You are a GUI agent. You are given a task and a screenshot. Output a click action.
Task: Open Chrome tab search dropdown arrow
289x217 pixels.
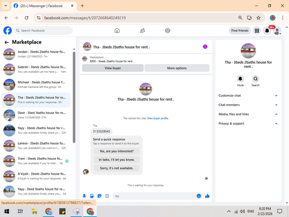pos(6,6)
